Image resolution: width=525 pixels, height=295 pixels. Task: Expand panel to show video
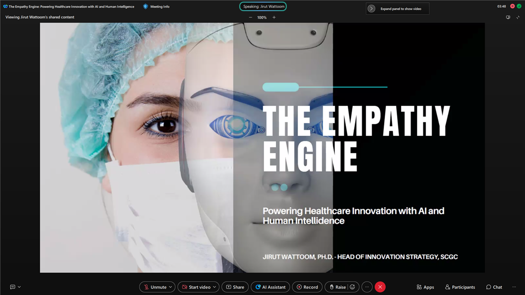tap(371, 9)
